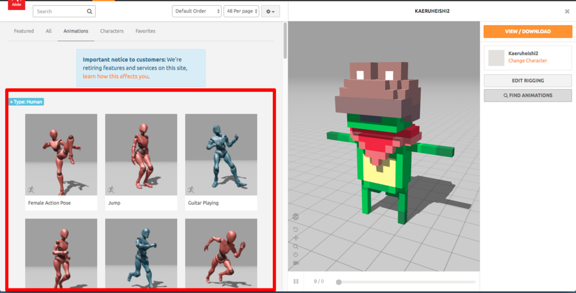This screenshot has height=293, width=576.
Task: Click the search magnifier icon
Action: pos(89,11)
